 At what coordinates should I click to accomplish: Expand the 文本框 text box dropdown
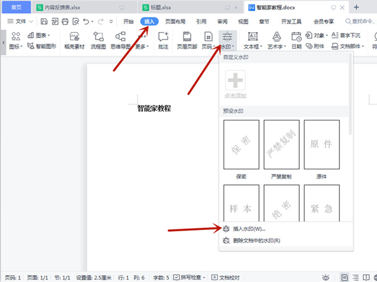[x=253, y=46]
